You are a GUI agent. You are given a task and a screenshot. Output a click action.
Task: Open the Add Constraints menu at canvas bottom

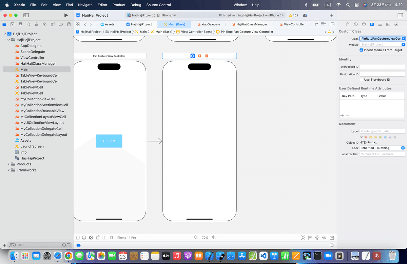(317, 238)
